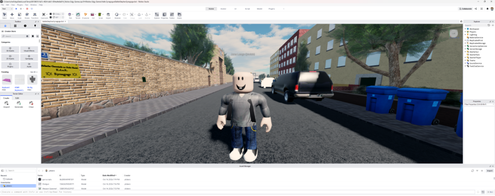The width and height of the screenshot is (495, 196).
Task: Open the Material picker tool
Action: point(117,16)
